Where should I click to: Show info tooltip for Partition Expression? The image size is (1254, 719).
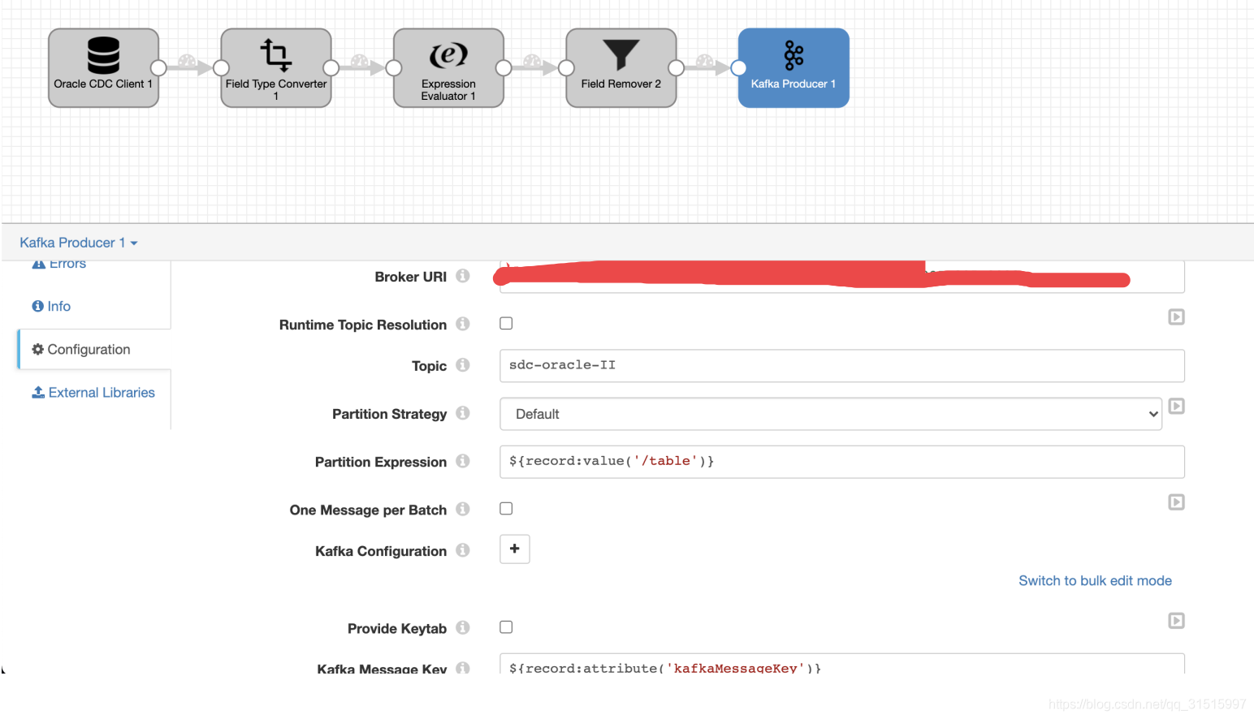pos(463,461)
